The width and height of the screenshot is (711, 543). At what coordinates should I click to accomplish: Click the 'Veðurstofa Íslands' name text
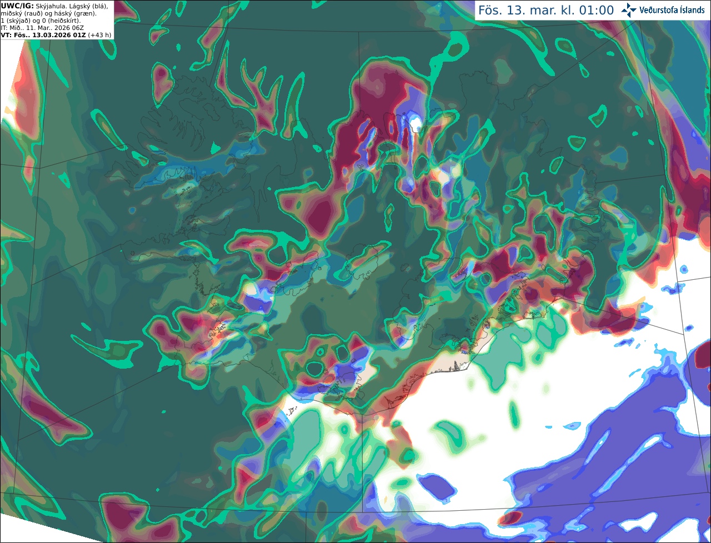pos(672,10)
